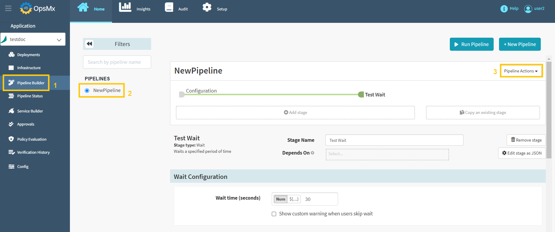The height and width of the screenshot is (232, 555).
Task: Open Setup gear icon
Action: point(207,7)
